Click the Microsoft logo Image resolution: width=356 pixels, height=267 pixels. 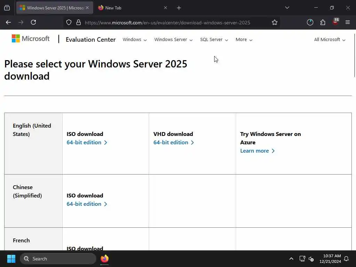[x=31, y=39]
